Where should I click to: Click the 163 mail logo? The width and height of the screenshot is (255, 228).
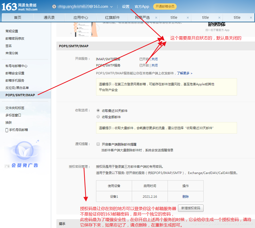(x=20, y=7)
